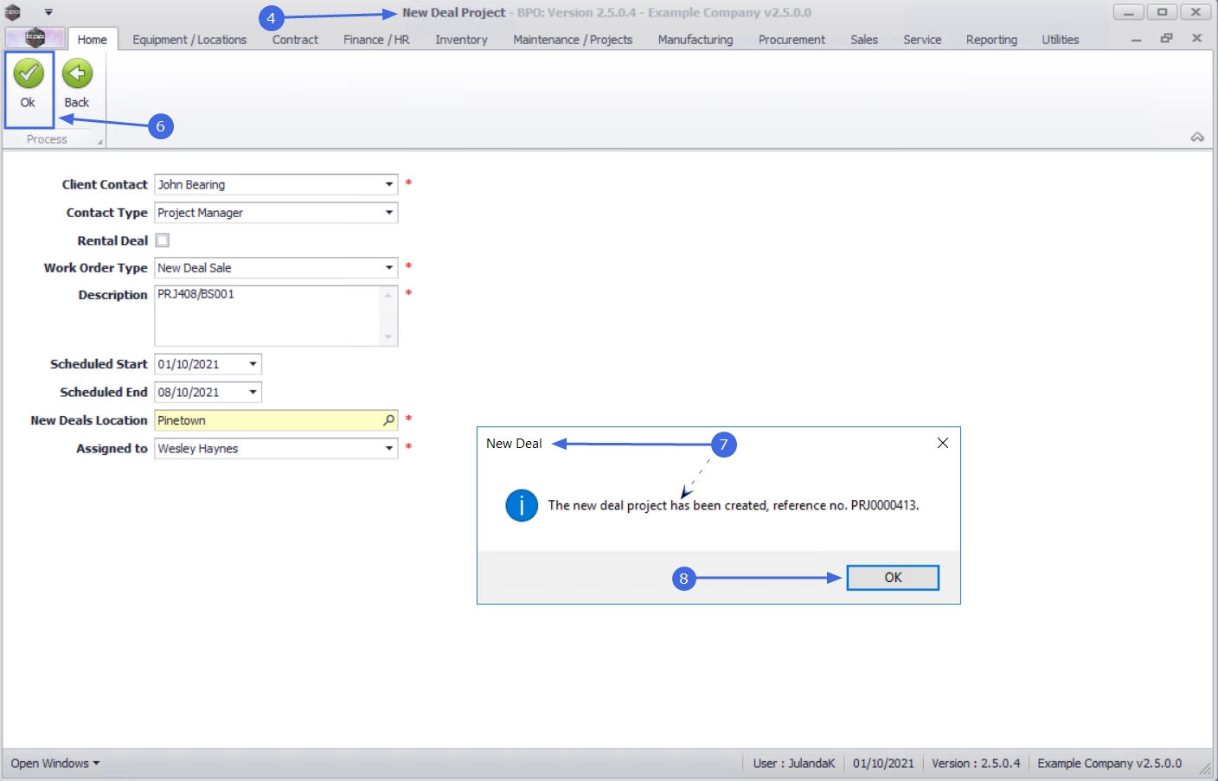
Task: Click Example Company v2.5.0.0 in status bar
Action: [1110, 764]
